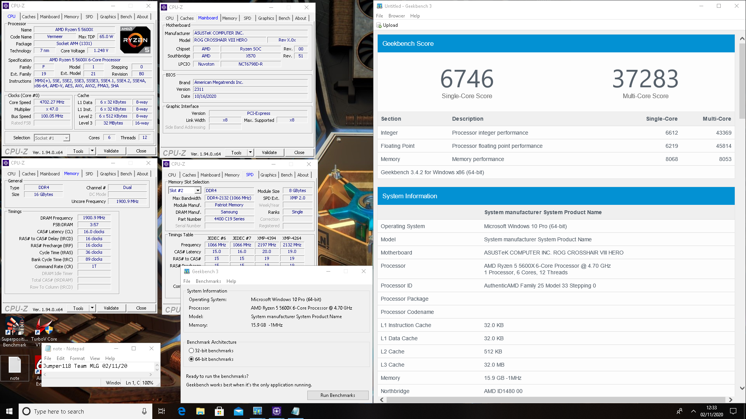Open the notification action center

coord(733,411)
